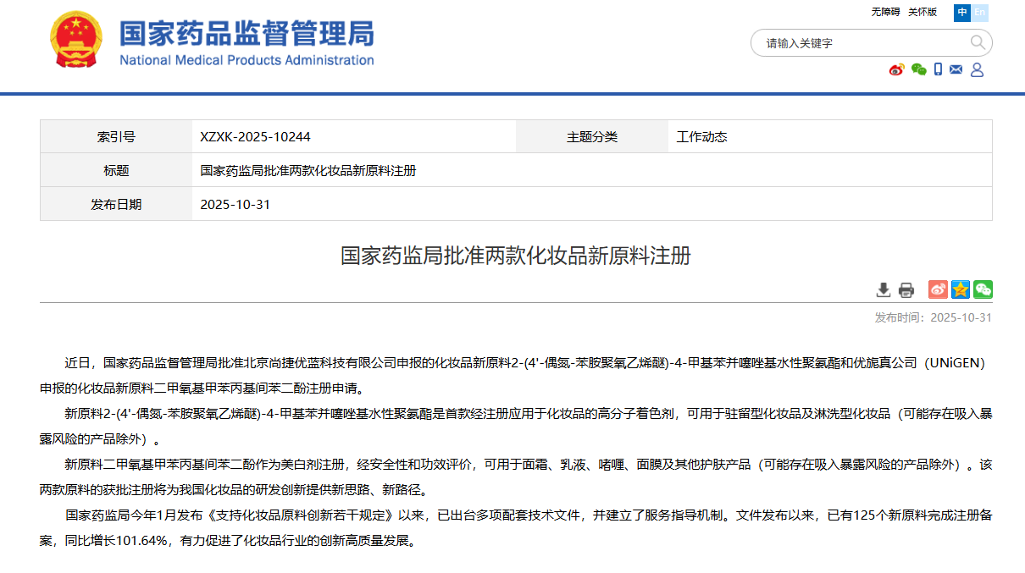Viewport: 1025px width, 573px height.
Task: Print the article
Action: [907, 289]
